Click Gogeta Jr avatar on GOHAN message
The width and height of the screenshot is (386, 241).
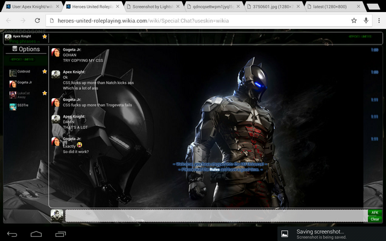tap(55, 52)
